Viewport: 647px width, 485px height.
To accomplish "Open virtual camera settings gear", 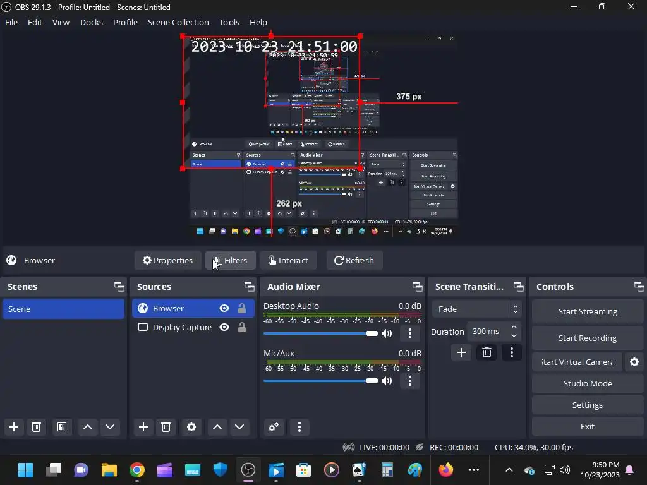I will click(x=634, y=362).
